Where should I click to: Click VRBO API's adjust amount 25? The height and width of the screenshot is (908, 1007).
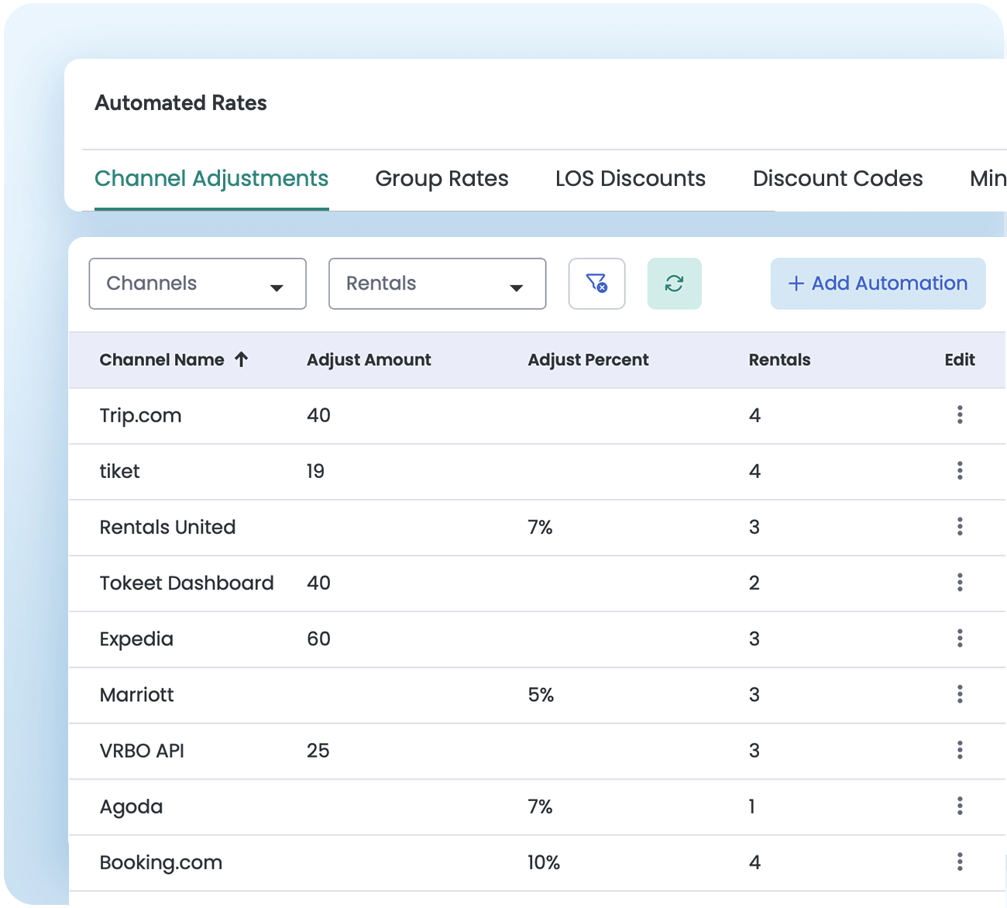[x=318, y=750]
